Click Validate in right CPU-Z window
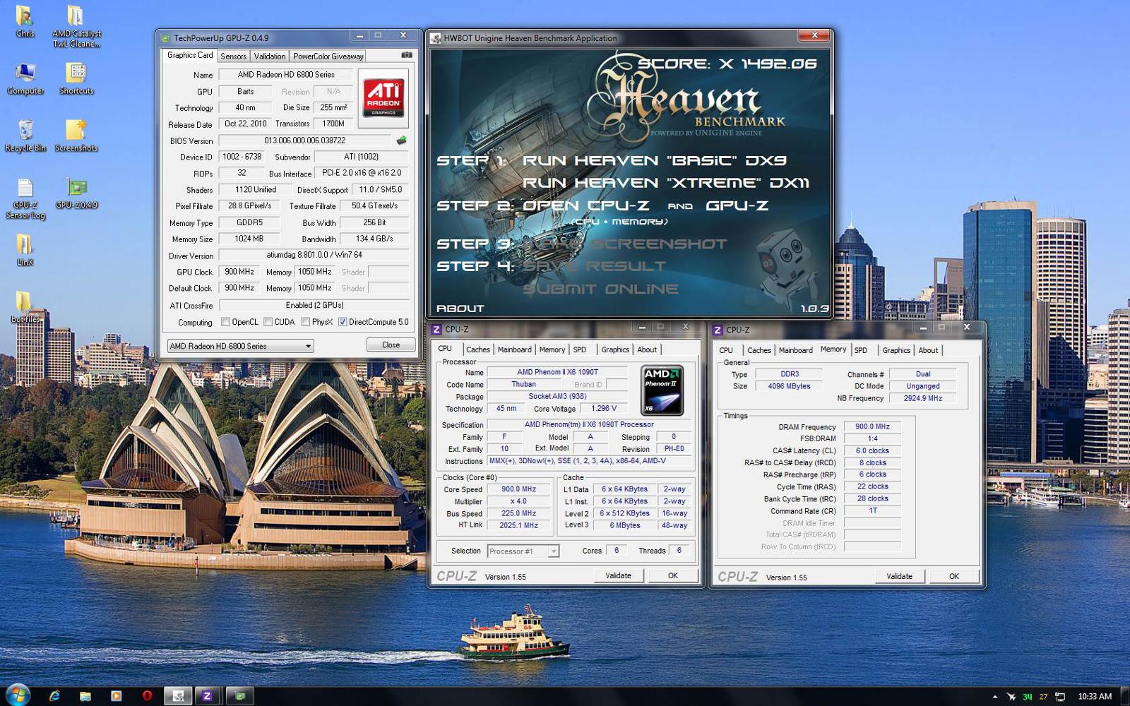 click(x=899, y=576)
